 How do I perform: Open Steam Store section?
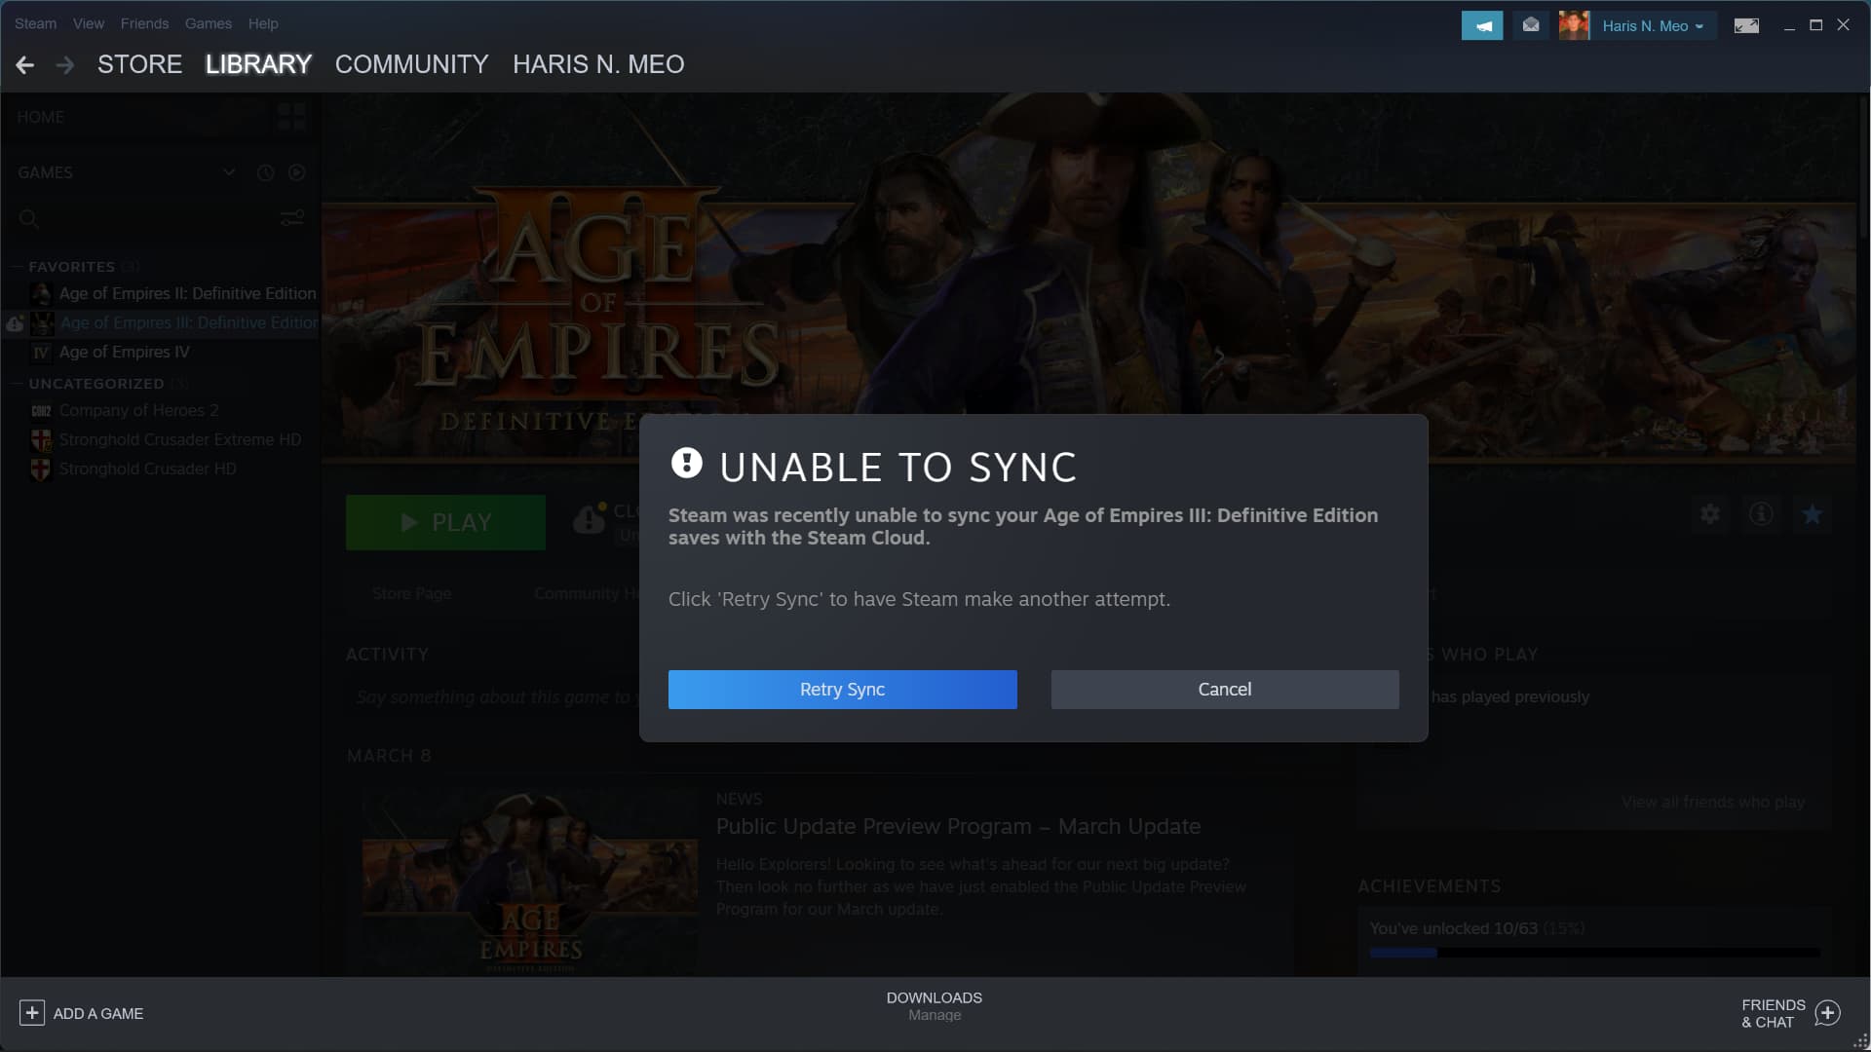(138, 64)
